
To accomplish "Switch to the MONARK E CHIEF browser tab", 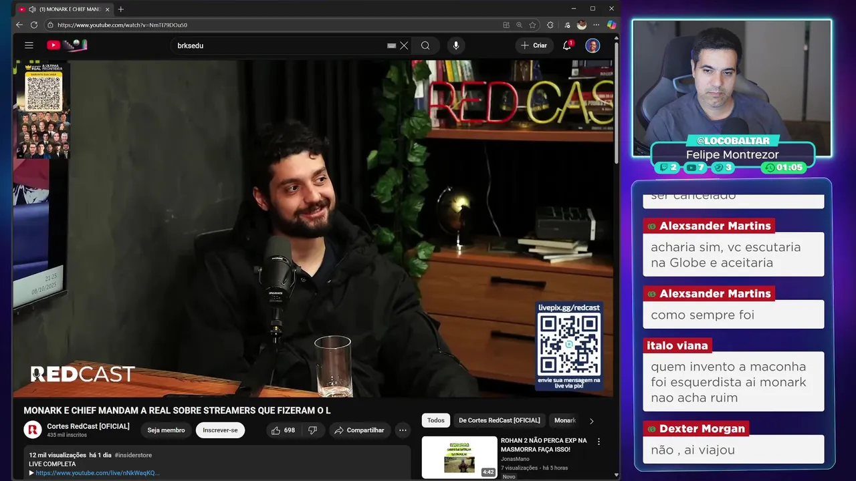I will 65,9.
